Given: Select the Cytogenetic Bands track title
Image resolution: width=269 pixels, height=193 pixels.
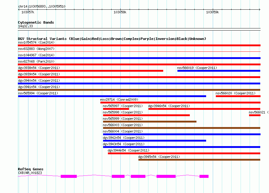Looking at the screenshot, I should pyautogui.click(x=36, y=22).
